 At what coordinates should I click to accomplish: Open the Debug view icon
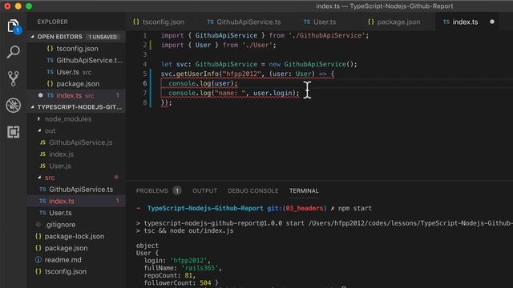[13, 105]
